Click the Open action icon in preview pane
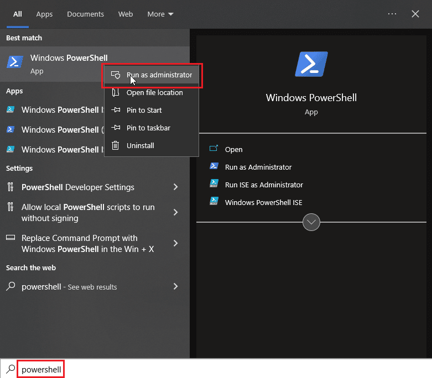This screenshot has width=432, height=378. pyautogui.click(x=214, y=149)
